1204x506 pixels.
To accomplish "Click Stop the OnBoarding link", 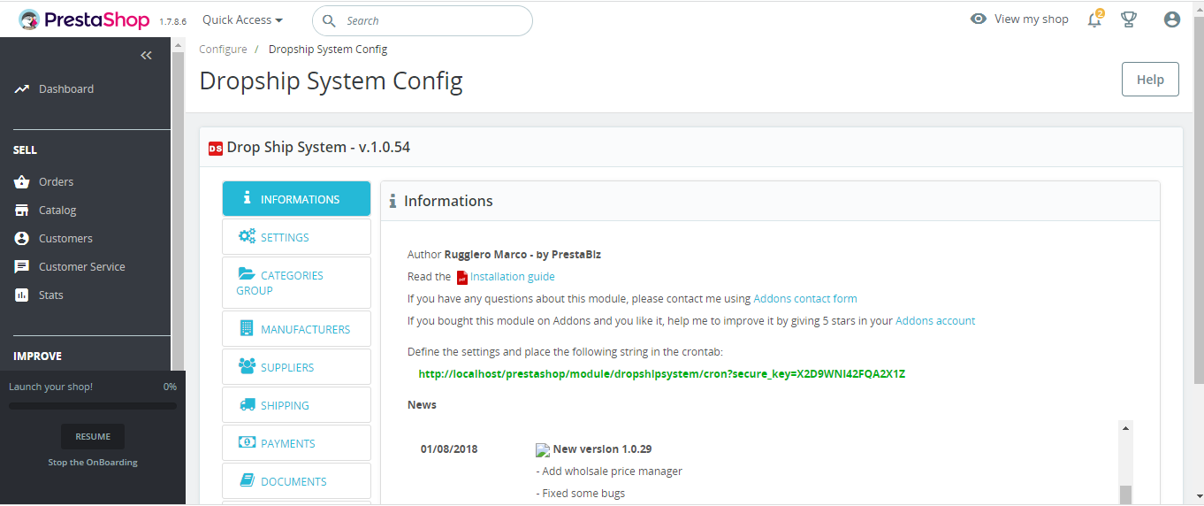I will [x=93, y=462].
